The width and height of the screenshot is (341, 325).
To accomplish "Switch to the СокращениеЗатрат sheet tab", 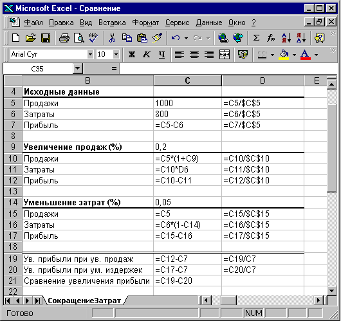I will tap(84, 301).
